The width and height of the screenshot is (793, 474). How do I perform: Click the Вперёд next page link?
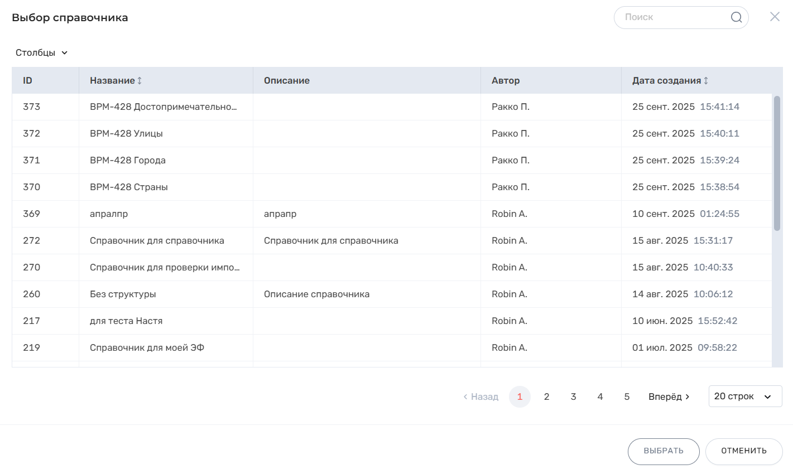pos(669,396)
